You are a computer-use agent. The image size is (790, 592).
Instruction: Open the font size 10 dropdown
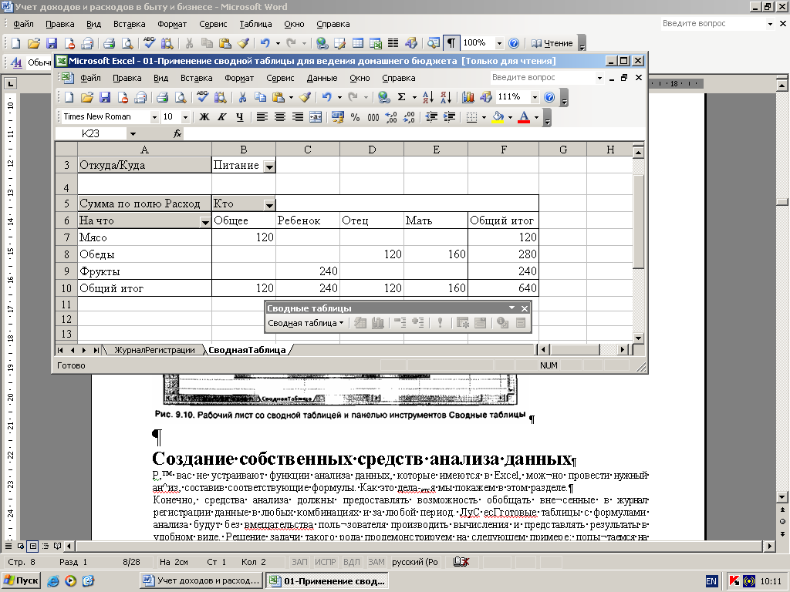[185, 117]
